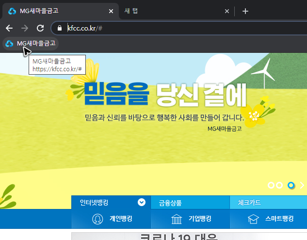Click the 개인뱅킹 person icon
Viewport: 307px width, 240px height.
coord(97,219)
